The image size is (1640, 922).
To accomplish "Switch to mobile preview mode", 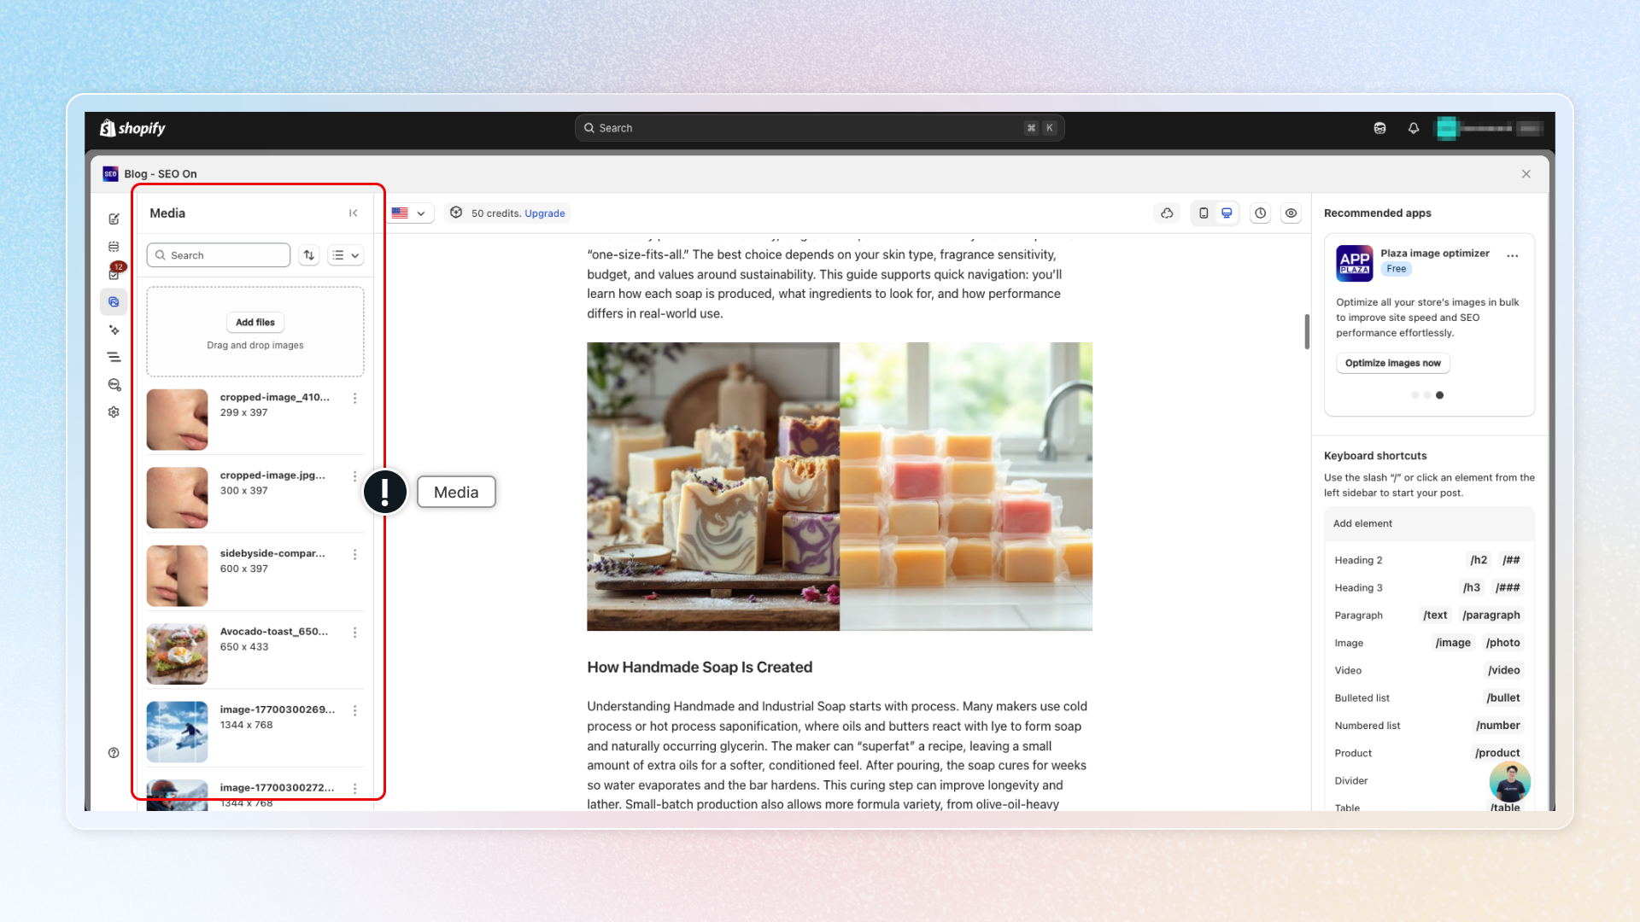I will point(1204,213).
